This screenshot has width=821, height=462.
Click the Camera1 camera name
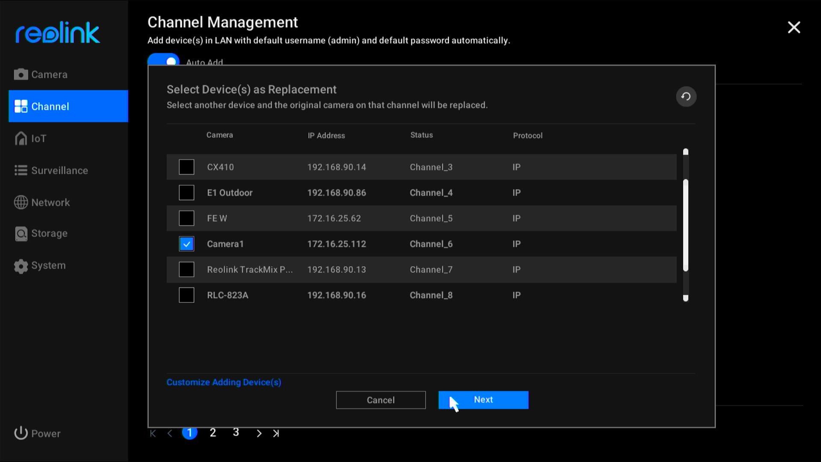[x=225, y=244]
